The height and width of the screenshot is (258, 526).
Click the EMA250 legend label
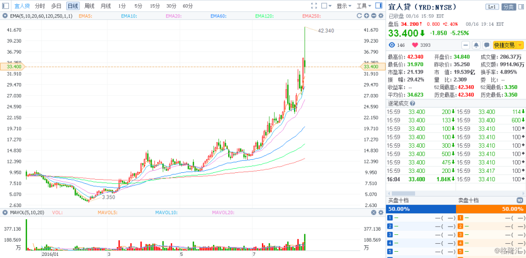coord(311,16)
